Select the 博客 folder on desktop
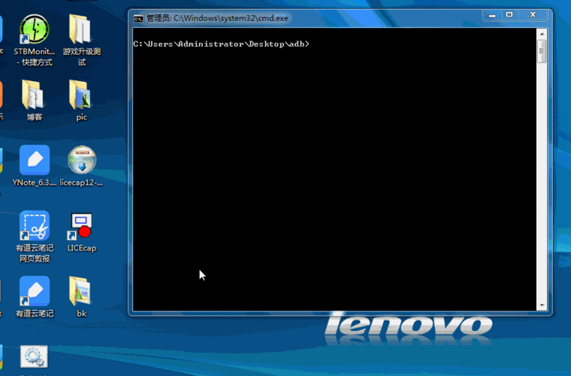This screenshot has width=571, height=376. coord(35,96)
